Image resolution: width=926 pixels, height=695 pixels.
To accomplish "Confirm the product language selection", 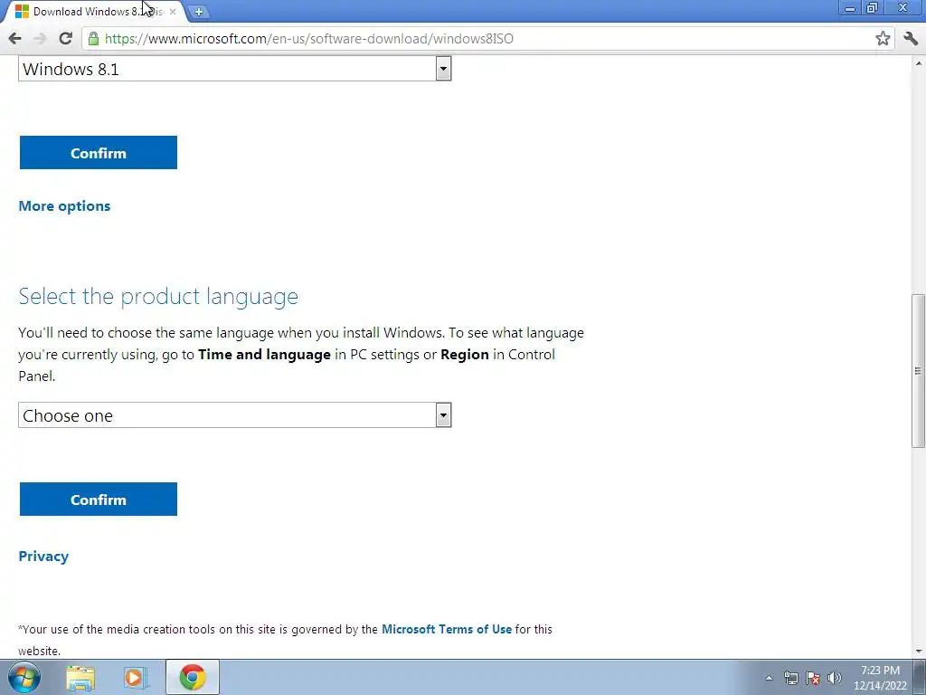I will 99,500.
